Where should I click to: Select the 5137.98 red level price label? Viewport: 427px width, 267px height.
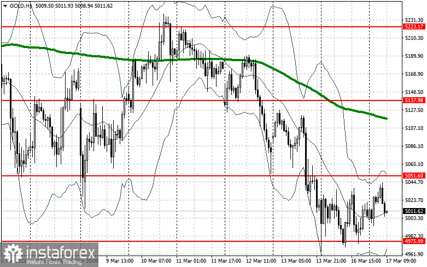(414, 100)
